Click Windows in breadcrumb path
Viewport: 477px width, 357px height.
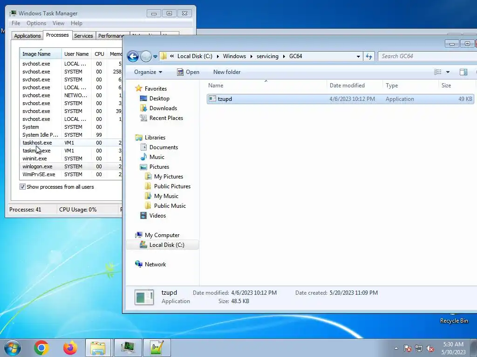coord(234,56)
